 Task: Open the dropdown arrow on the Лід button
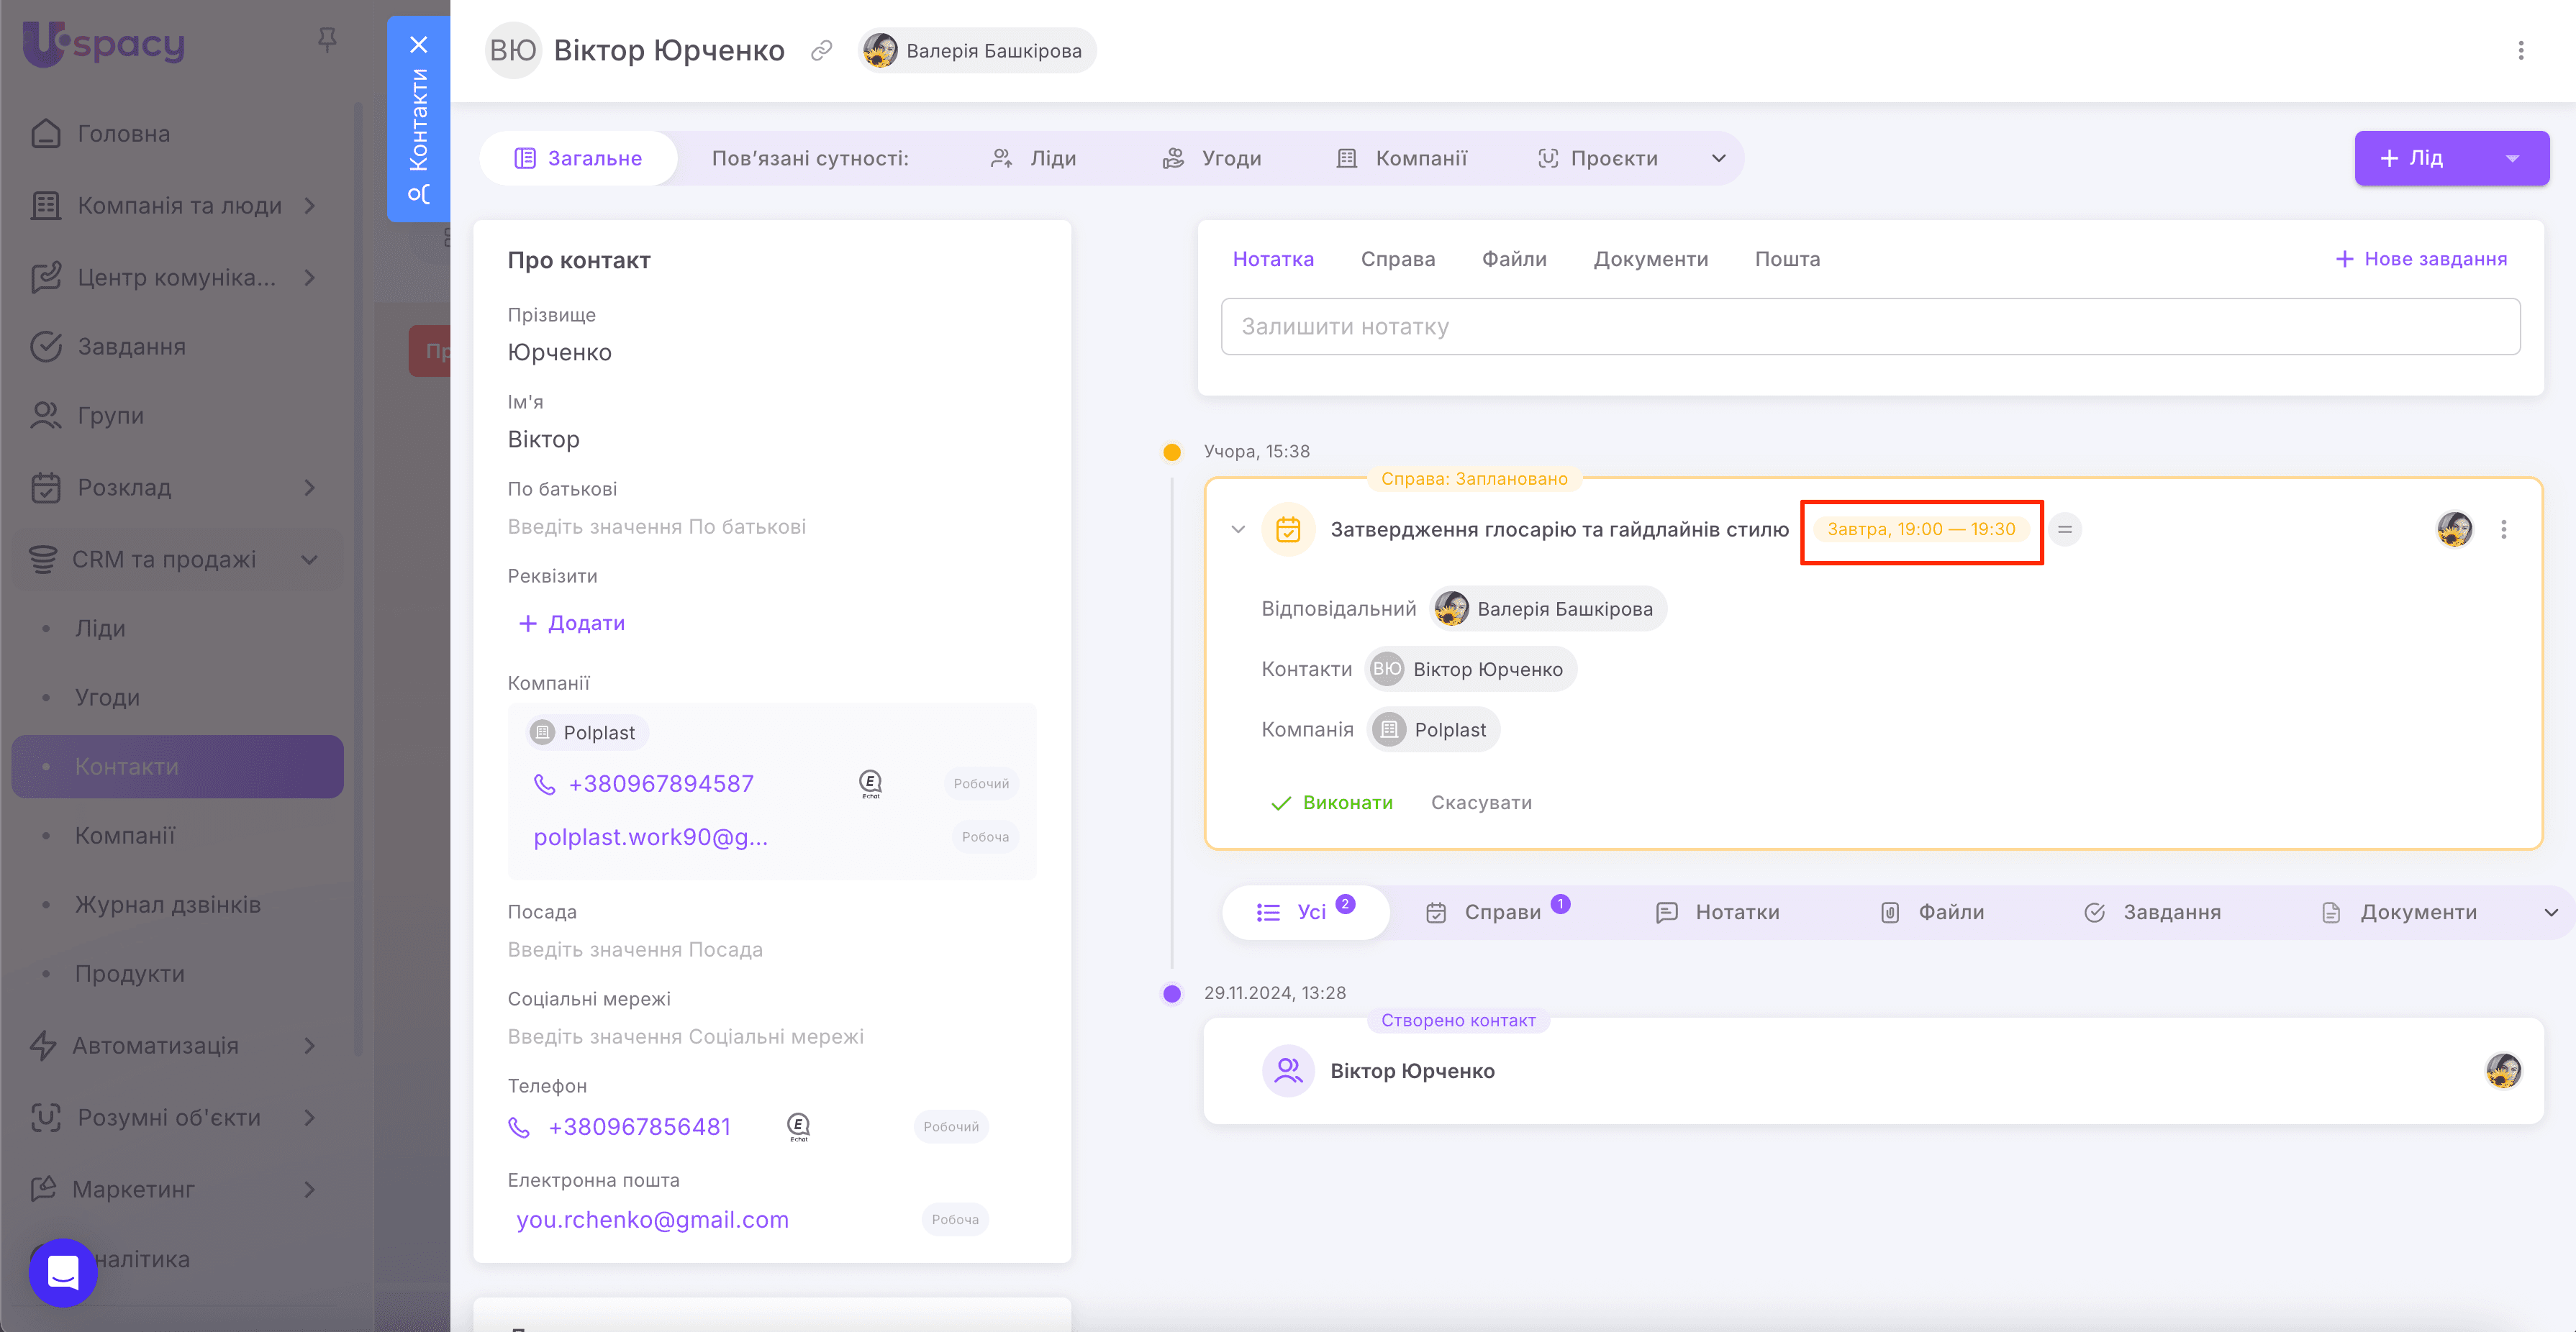tap(2512, 158)
